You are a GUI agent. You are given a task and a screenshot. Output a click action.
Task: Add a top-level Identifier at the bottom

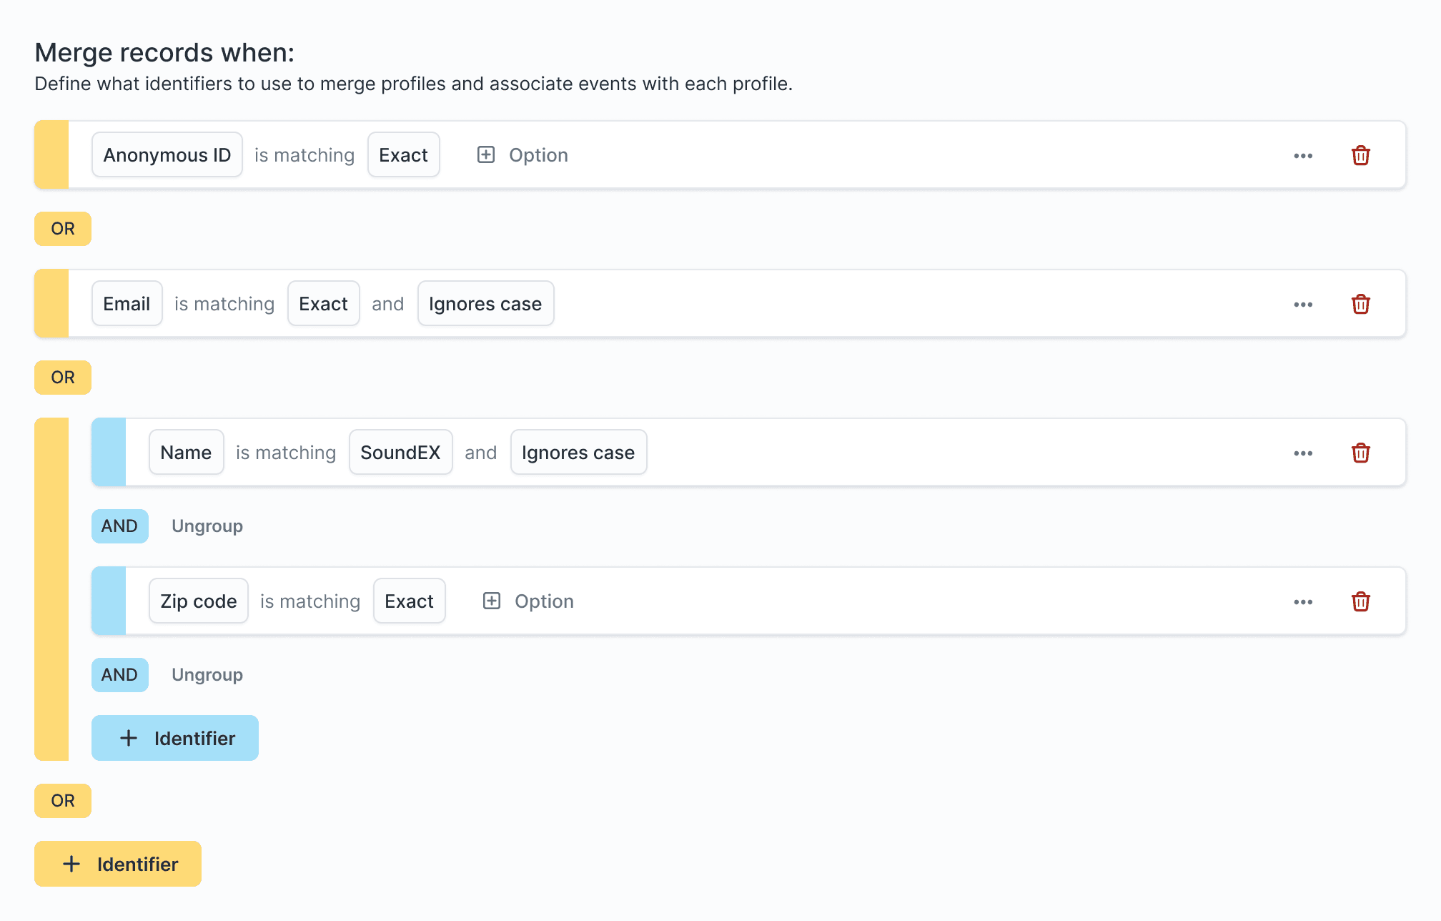pyautogui.click(x=117, y=864)
